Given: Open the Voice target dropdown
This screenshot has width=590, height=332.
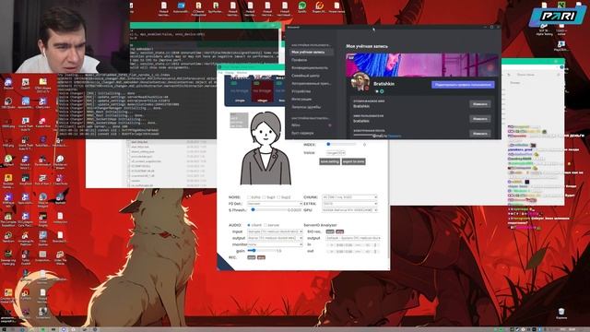Looking at the screenshot, I should (336, 153).
